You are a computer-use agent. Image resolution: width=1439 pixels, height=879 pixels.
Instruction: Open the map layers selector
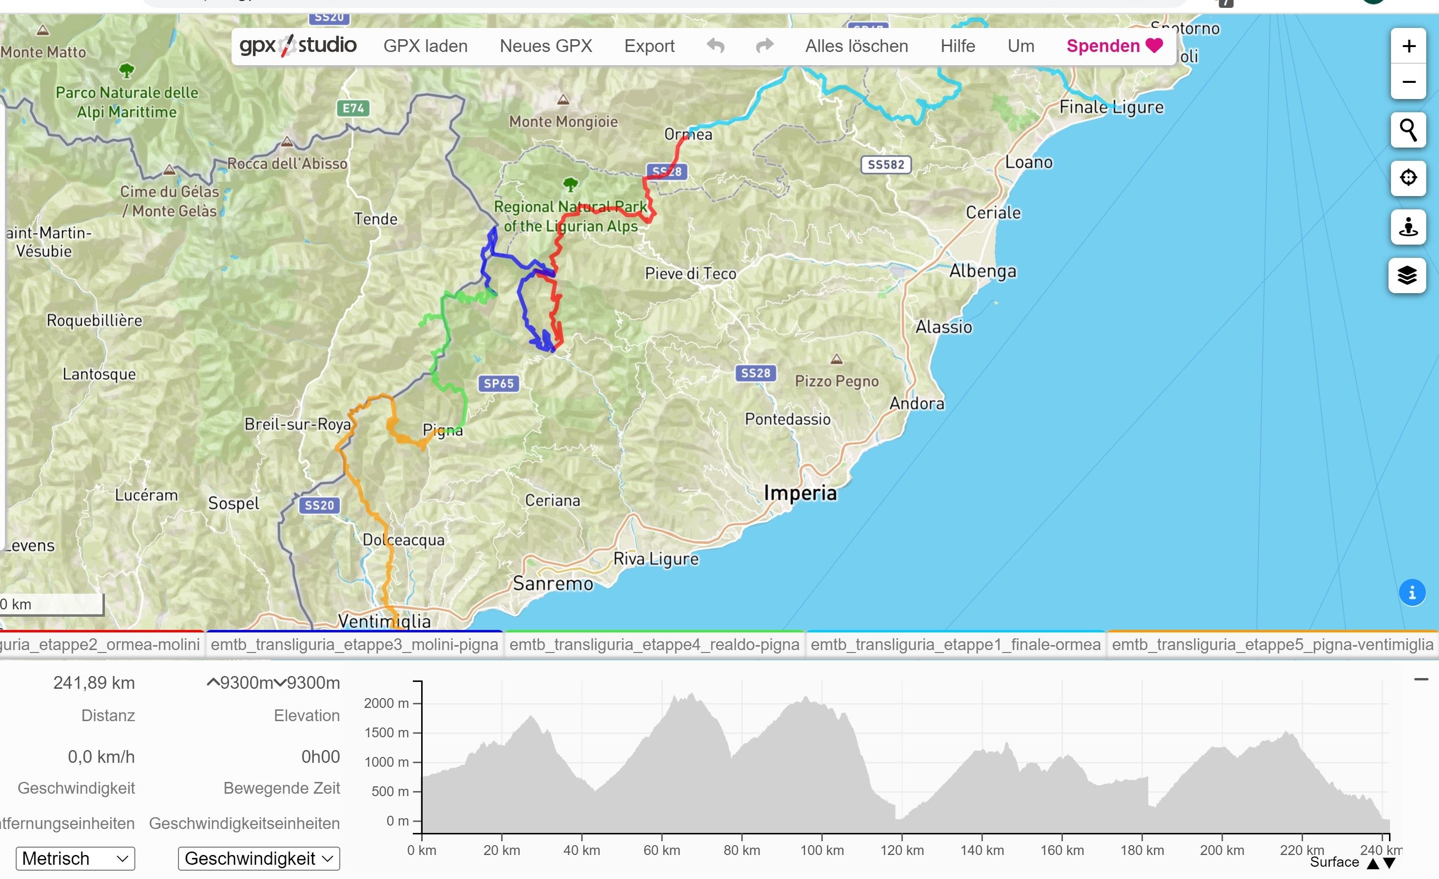(1408, 275)
